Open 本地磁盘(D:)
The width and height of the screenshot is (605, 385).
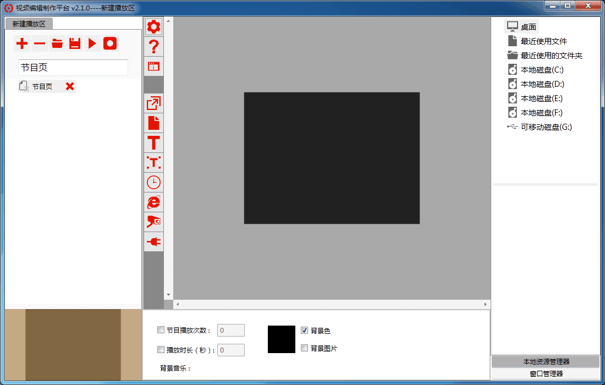536,84
